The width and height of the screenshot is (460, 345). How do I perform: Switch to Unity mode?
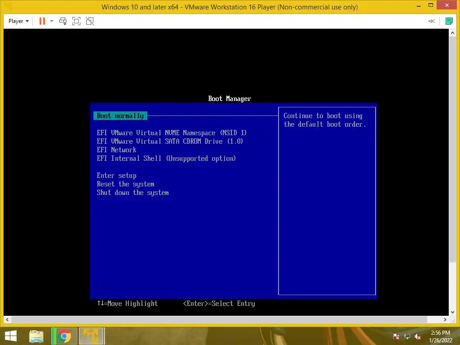click(x=90, y=21)
